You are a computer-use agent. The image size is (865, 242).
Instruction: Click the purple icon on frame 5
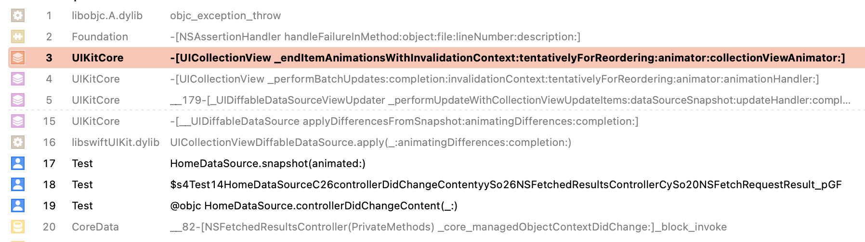18,100
